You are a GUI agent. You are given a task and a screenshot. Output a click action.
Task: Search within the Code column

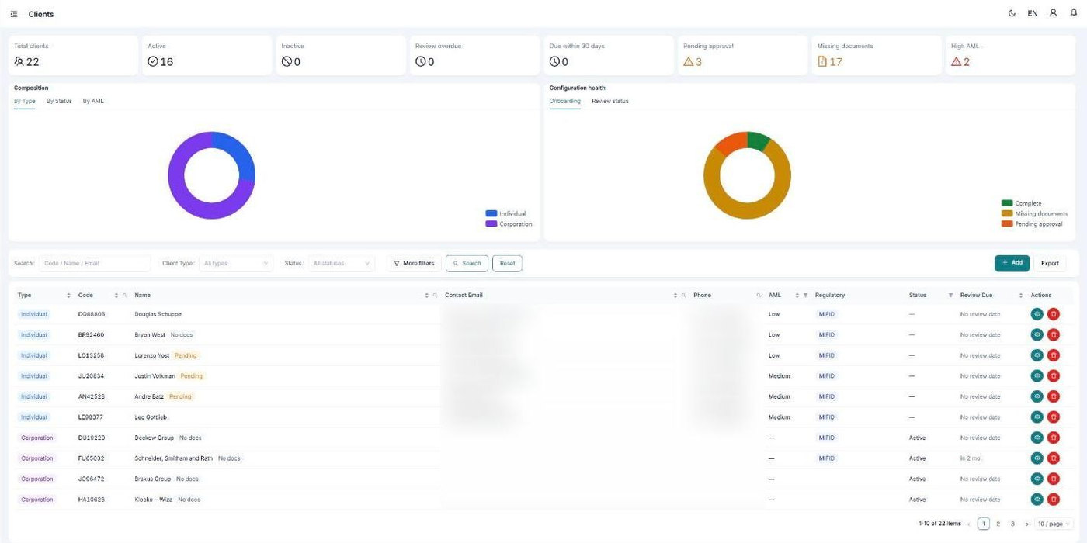[124, 295]
